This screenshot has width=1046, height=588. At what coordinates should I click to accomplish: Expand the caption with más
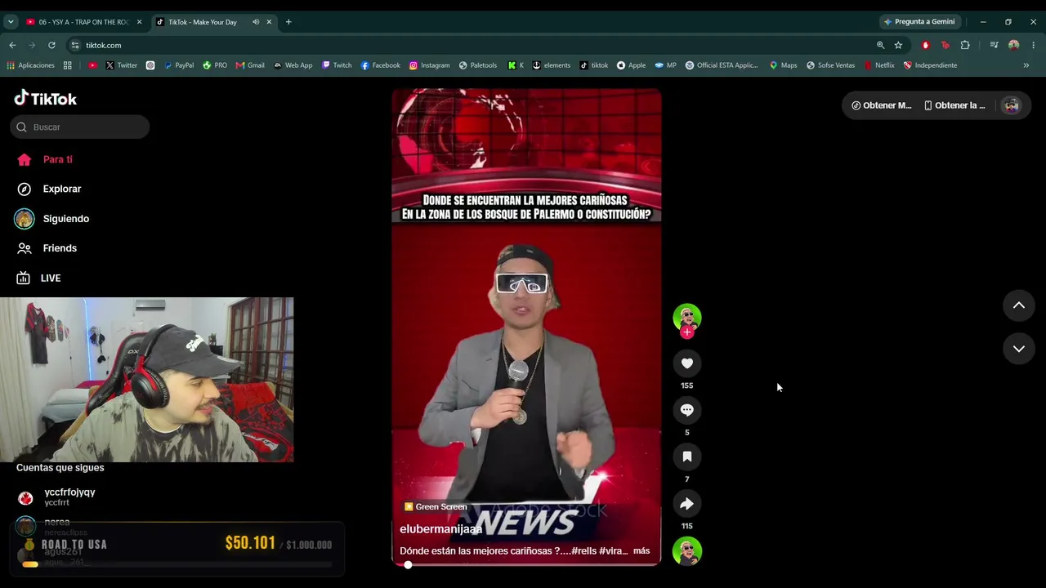click(x=641, y=551)
